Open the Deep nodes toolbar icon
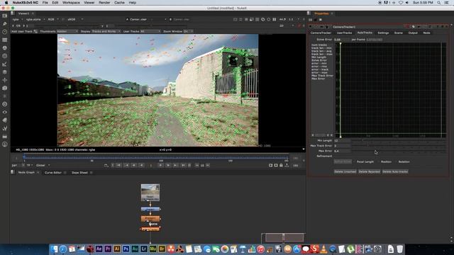 [5, 104]
